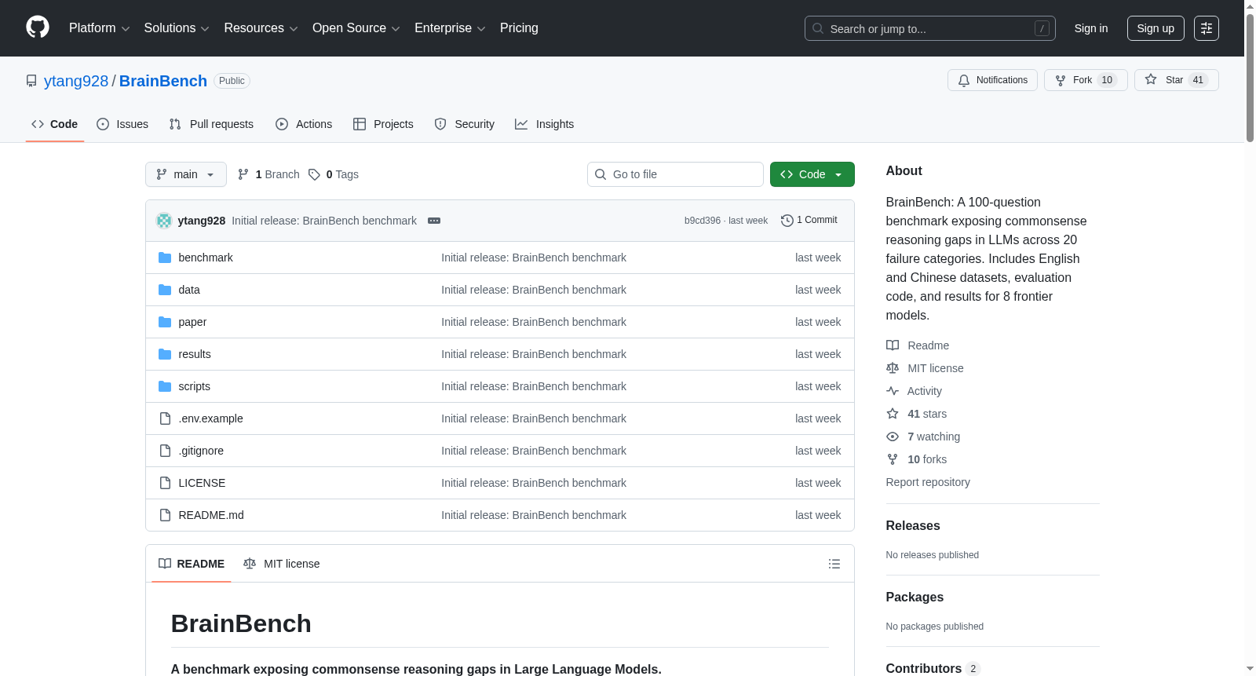Expand the Open Source menu

pyautogui.click(x=356, y=28)
